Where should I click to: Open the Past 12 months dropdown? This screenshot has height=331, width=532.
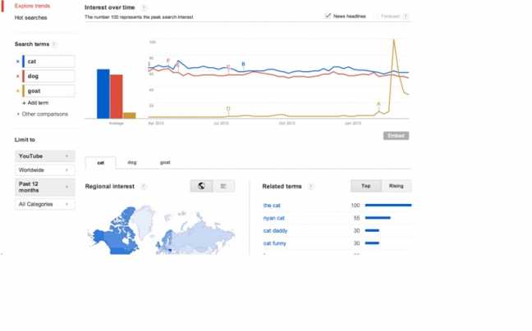(x=45, y=187)
